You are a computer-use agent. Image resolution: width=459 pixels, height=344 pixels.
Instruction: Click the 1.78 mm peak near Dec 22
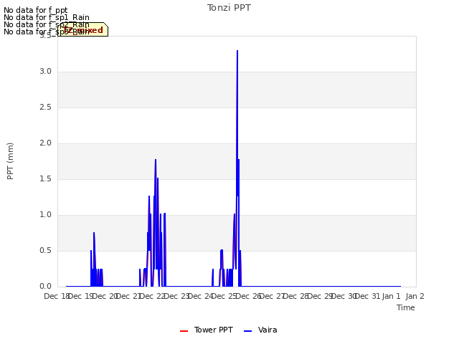156,160
